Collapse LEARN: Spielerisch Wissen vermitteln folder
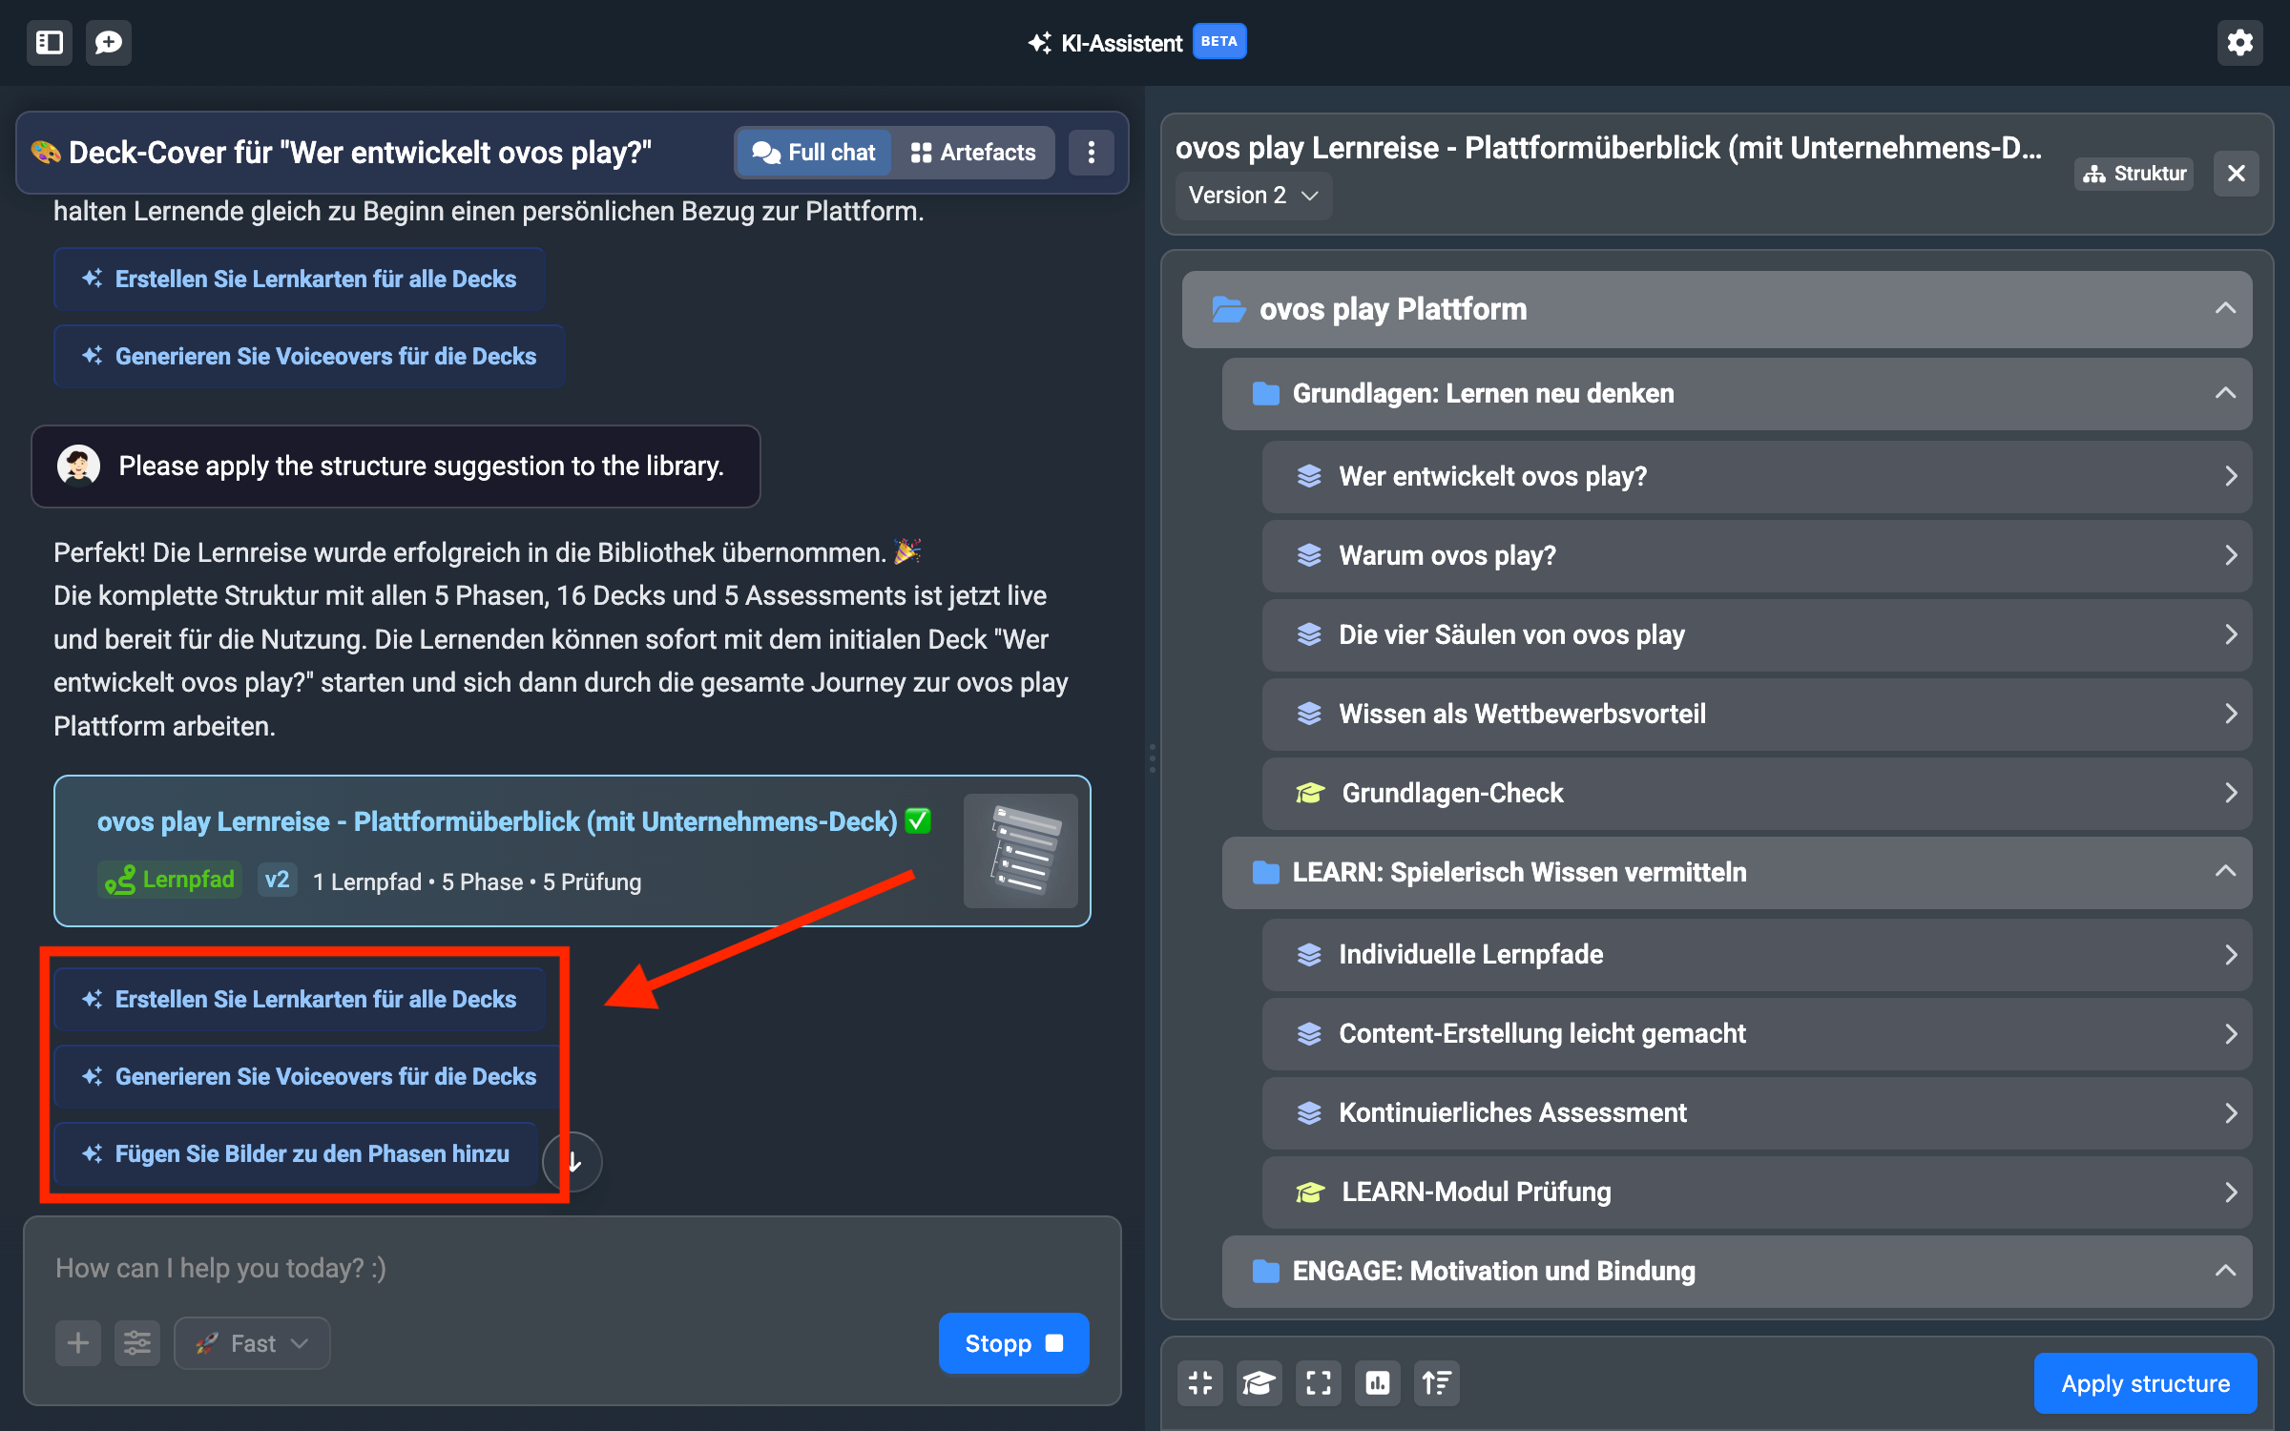The image size is (2290, 1431). 2224,872
